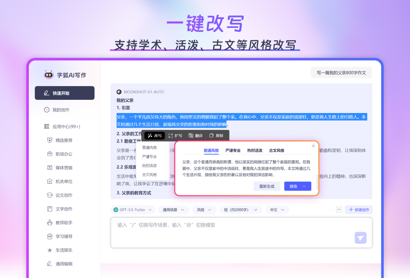
Task: Open the 短 (约2000字) length dropdown
Action: coord(241,210)
